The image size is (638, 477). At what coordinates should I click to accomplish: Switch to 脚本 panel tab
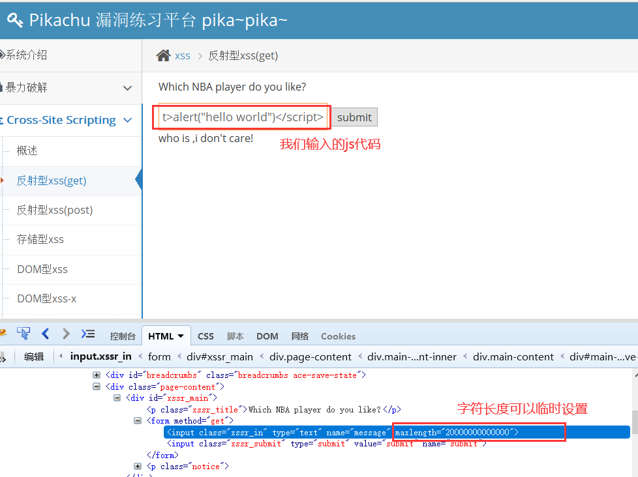click(x=235, y=336)
